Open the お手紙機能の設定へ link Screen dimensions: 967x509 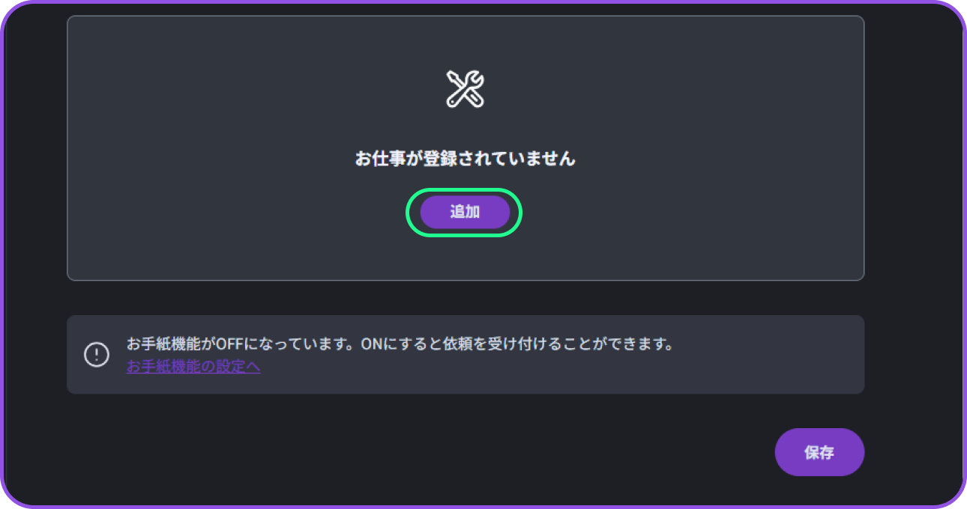193,367
